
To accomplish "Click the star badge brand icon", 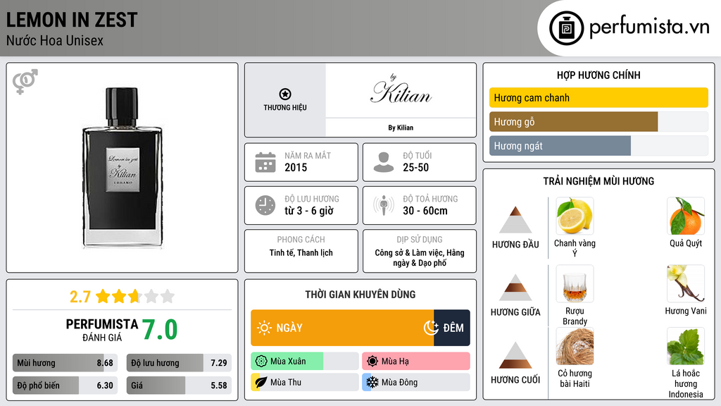I will point(284,94).
